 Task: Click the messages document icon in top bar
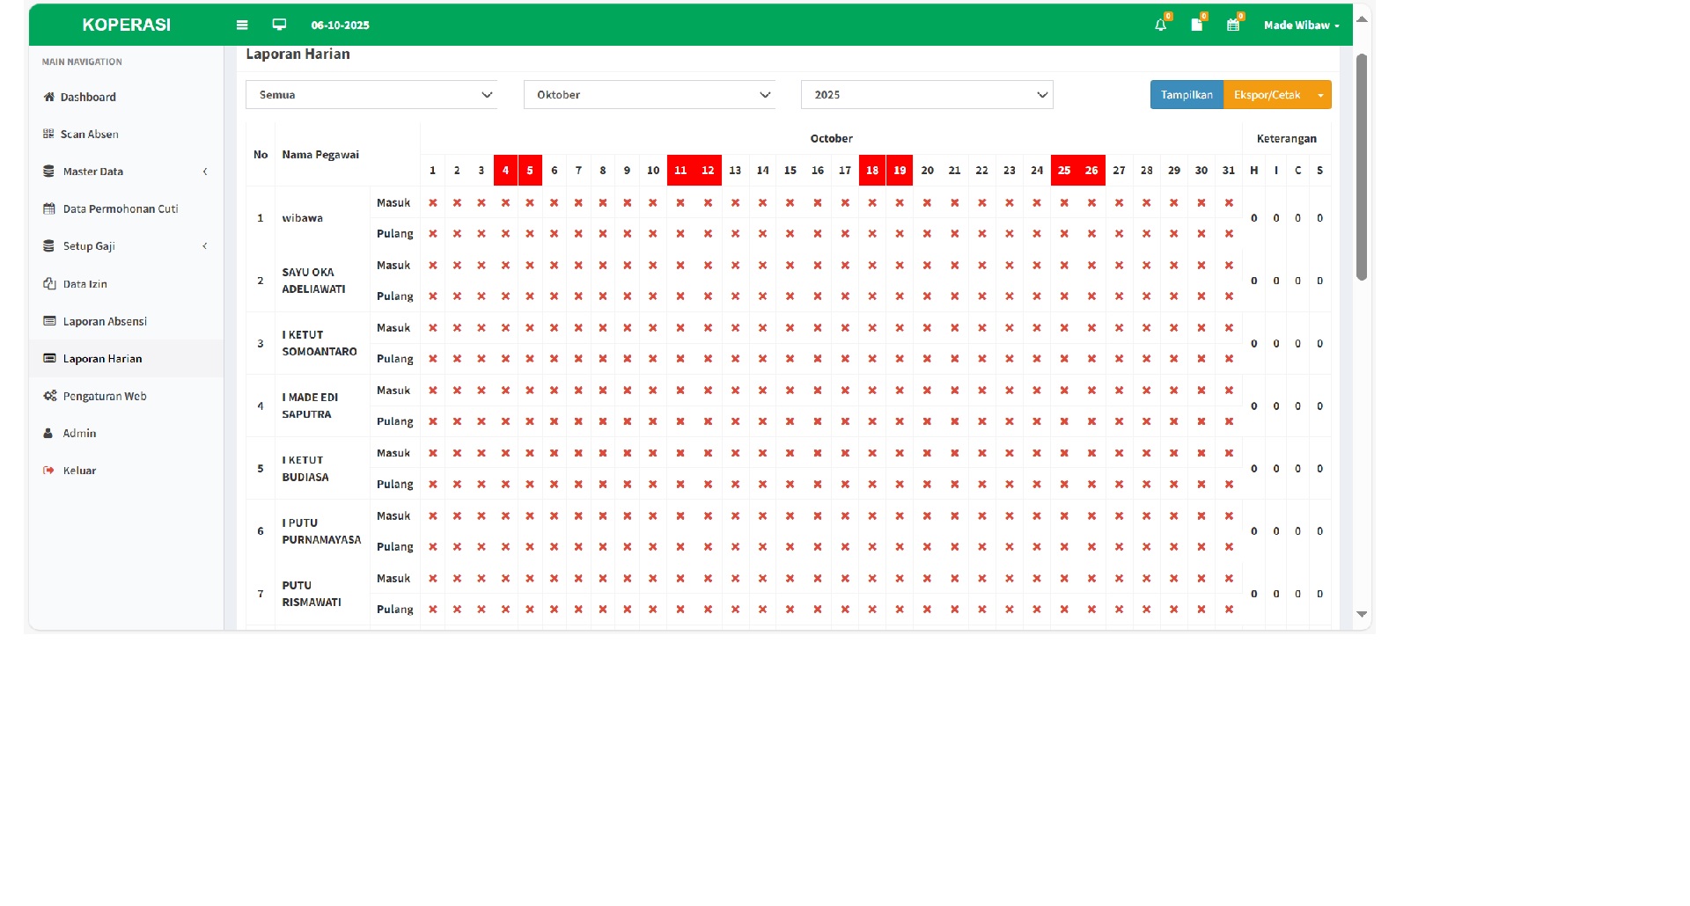[x=1196, y=26]
